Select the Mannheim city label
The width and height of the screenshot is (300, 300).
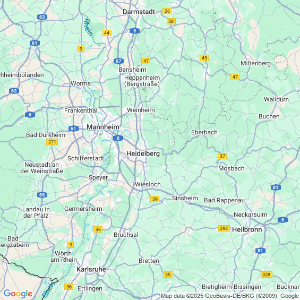tap(103, 127)
